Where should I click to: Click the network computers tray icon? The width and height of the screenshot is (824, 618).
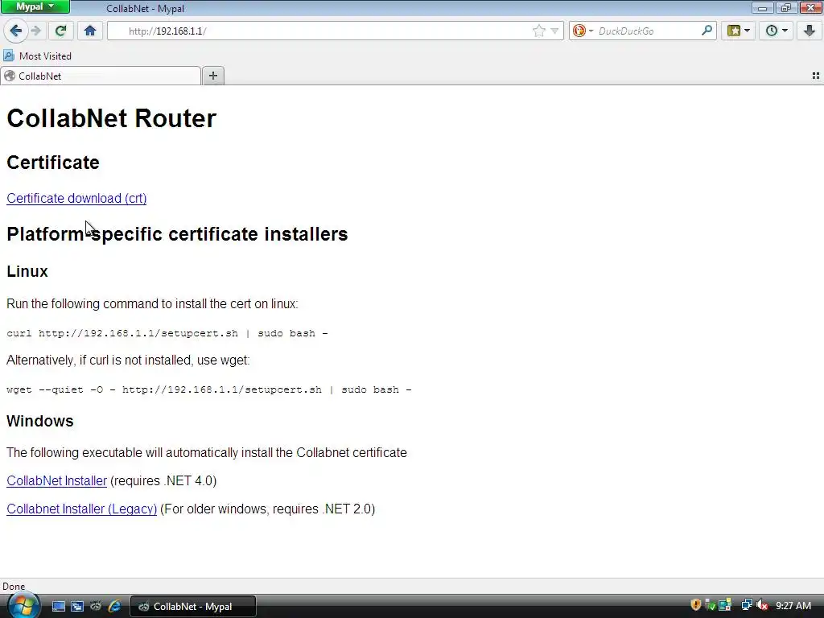746,605
